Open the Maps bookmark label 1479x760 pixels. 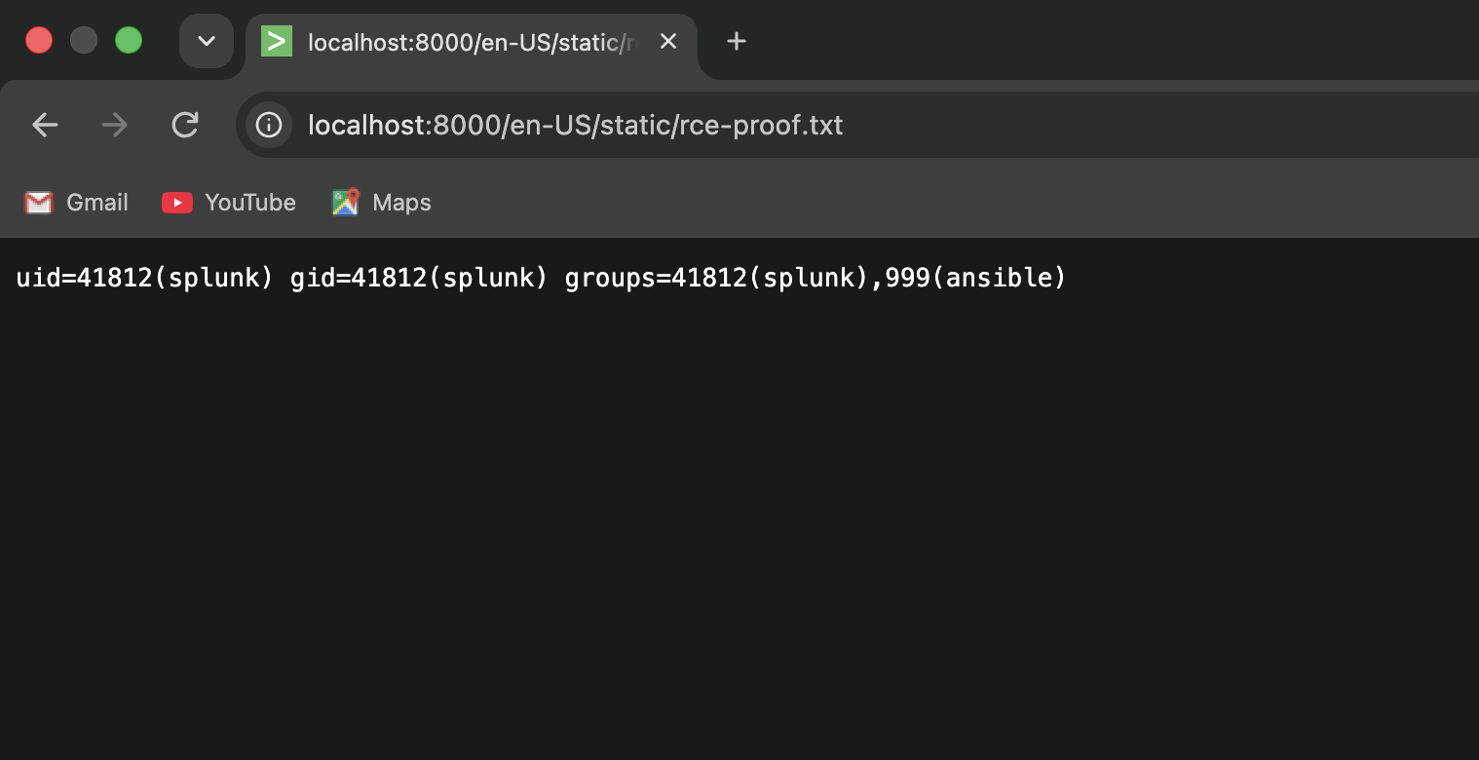401,203
